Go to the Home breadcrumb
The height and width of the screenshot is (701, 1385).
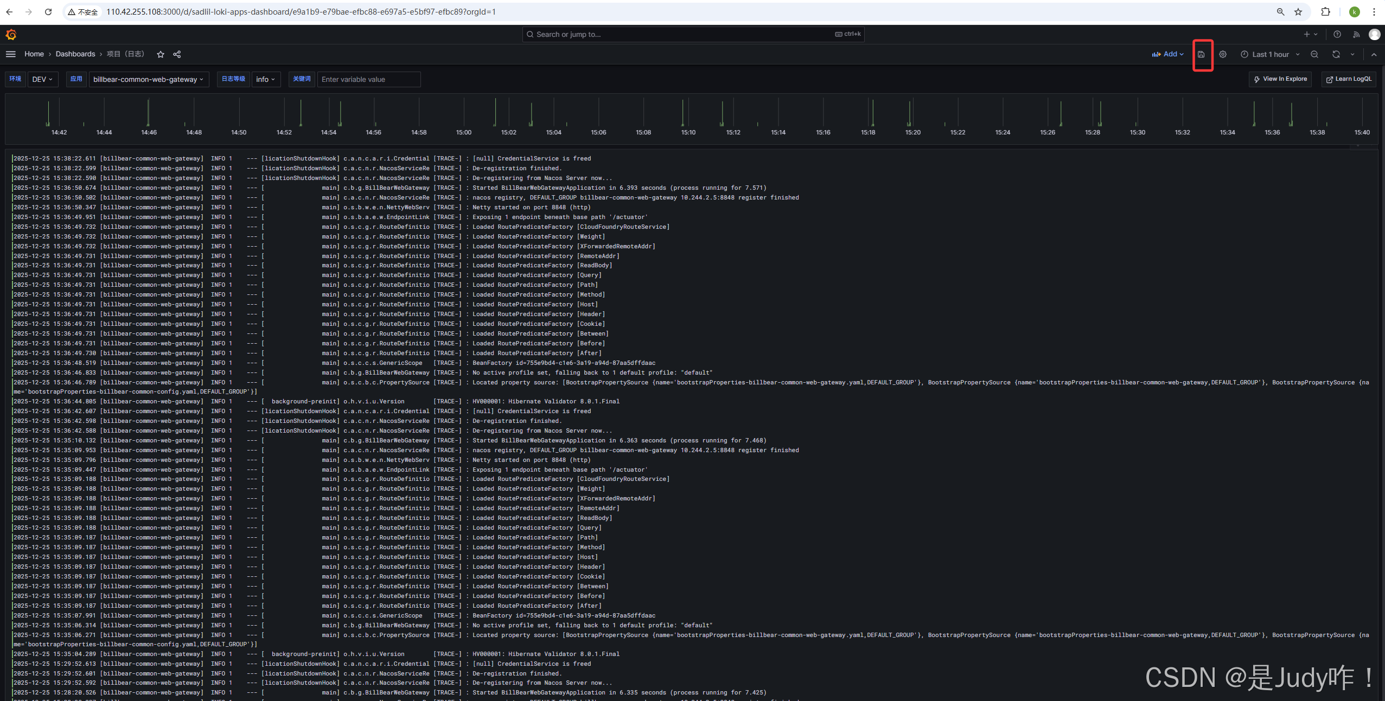(34, 54)
